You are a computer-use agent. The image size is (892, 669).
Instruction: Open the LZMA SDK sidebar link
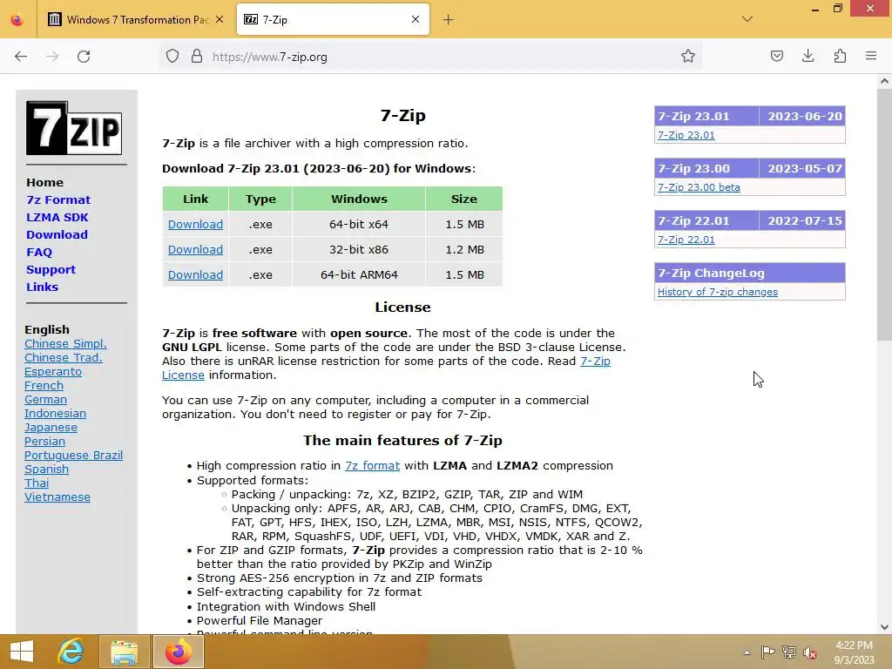57,217
